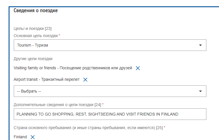Open the "Tourism - Туризм" main purpose dropdown
This screenshot has width=219, height=140.
tap(106, 45)
